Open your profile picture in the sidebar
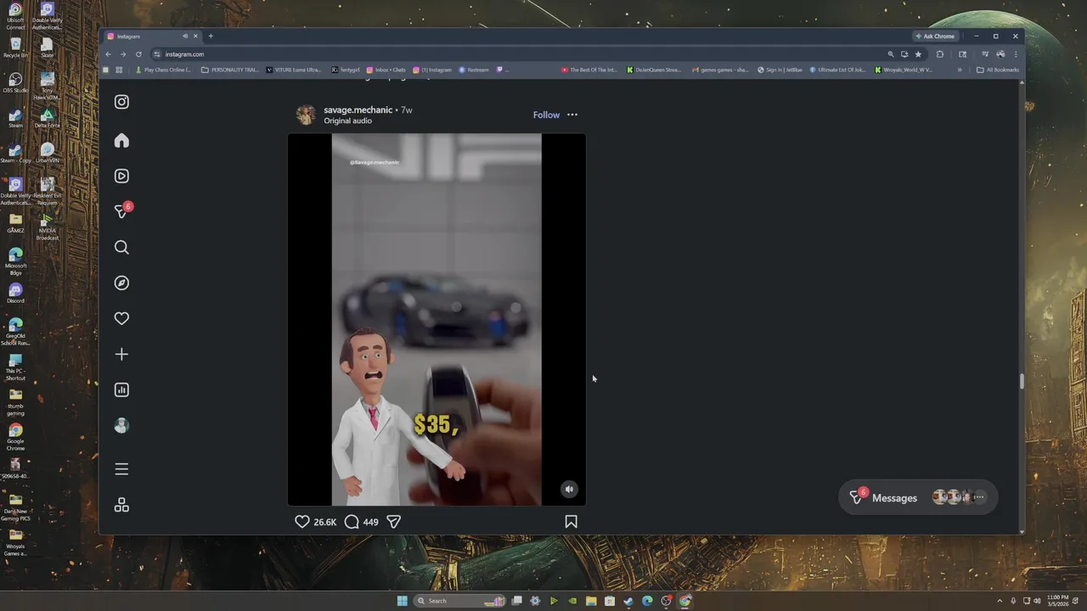Viewport: 1087px width, 611px height. [121, 426]
